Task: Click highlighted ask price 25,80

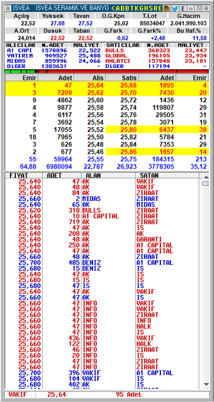Action: pyautogui.click(x=129, y=129)
